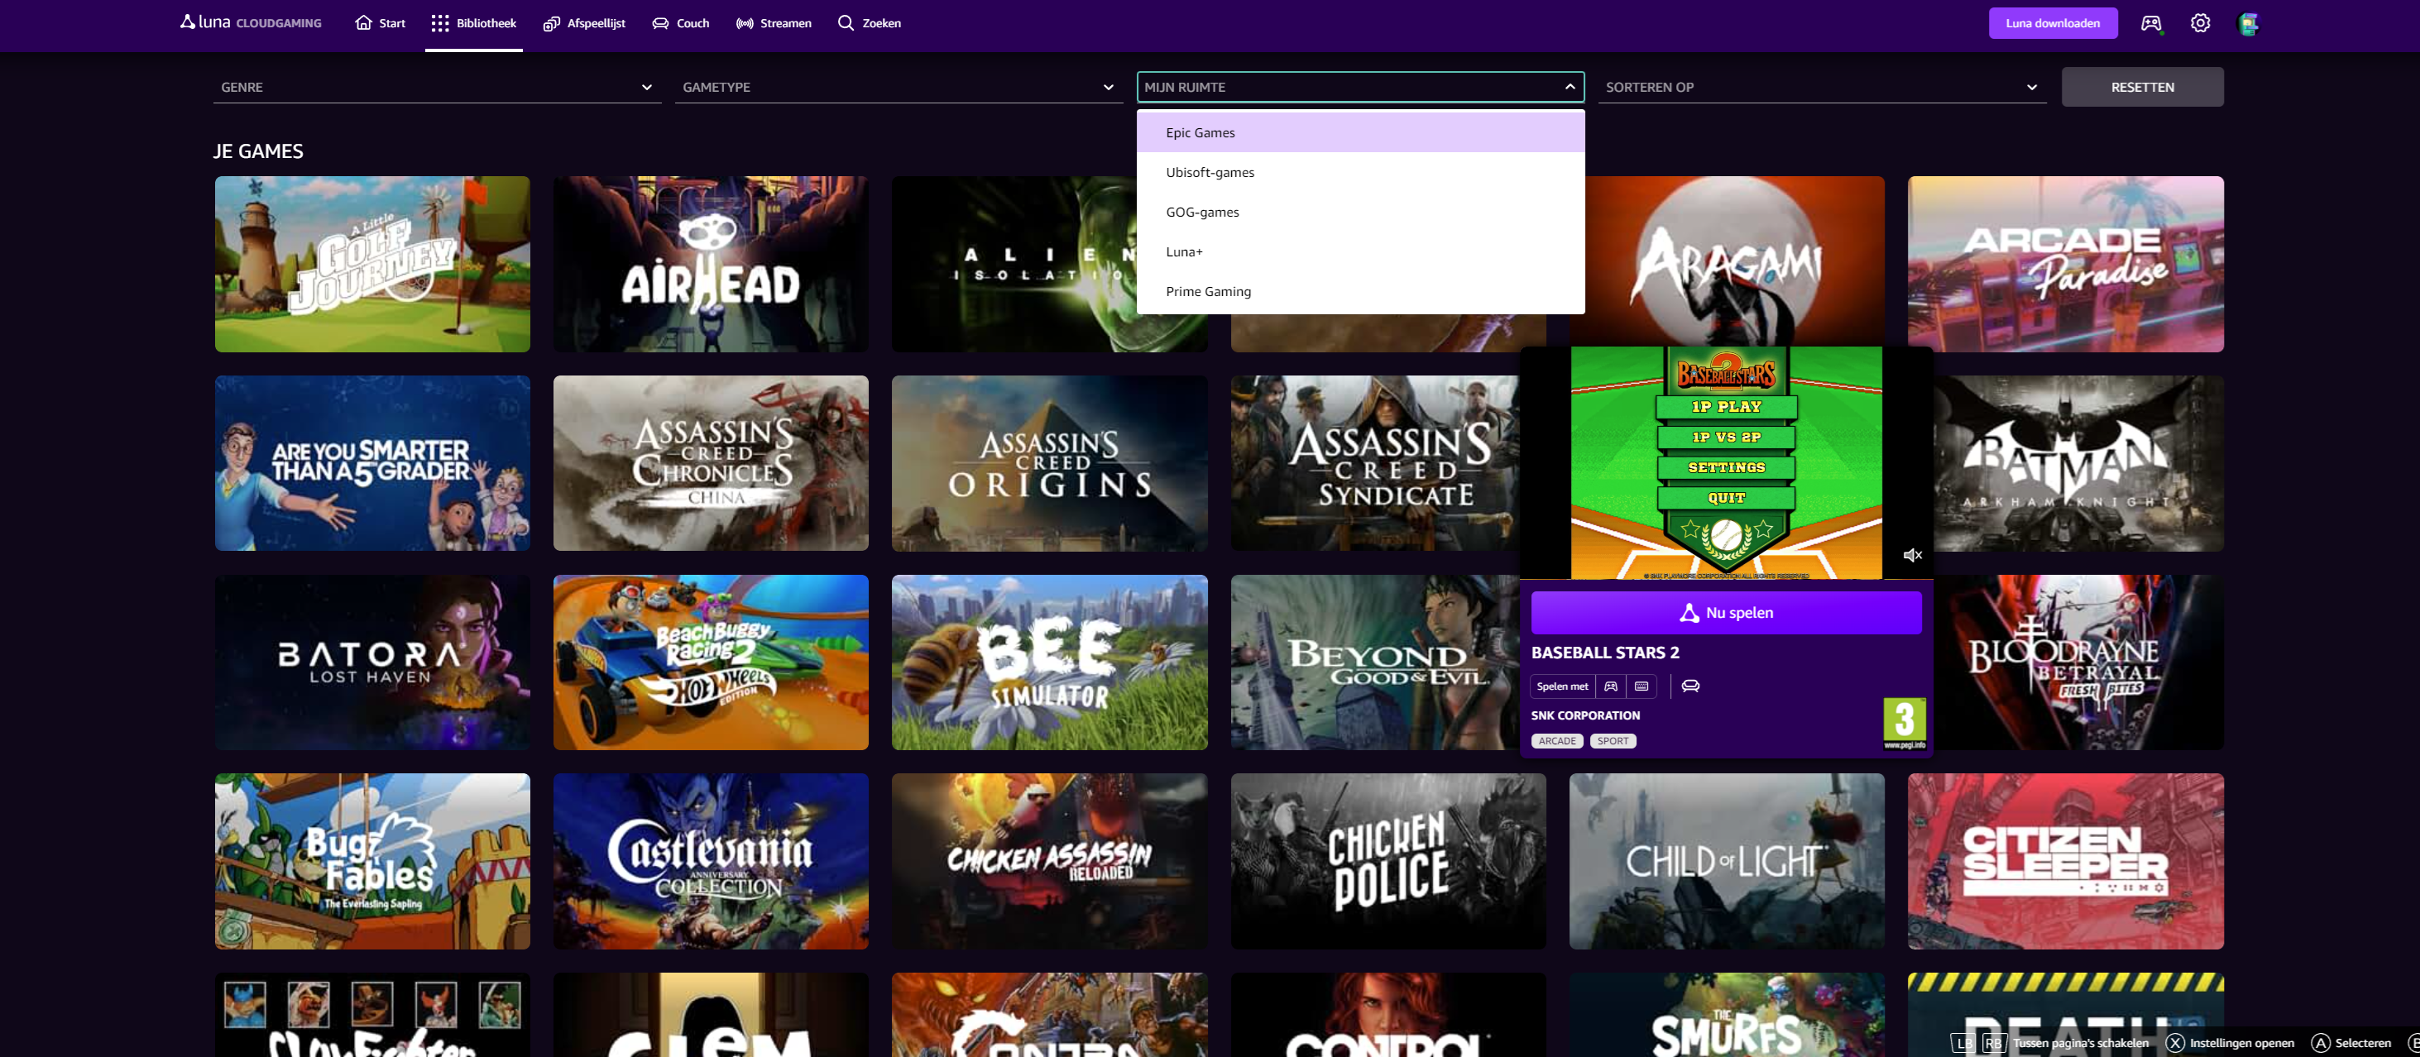Image resolution: width=2420 pixels, height=1057 pixels.
Task: Open the Streamen tab
Action: coord(774,22)
